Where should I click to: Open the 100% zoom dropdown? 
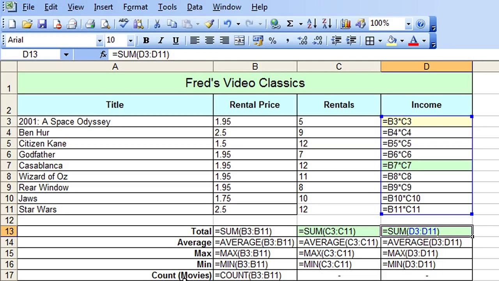coord(408,24)
